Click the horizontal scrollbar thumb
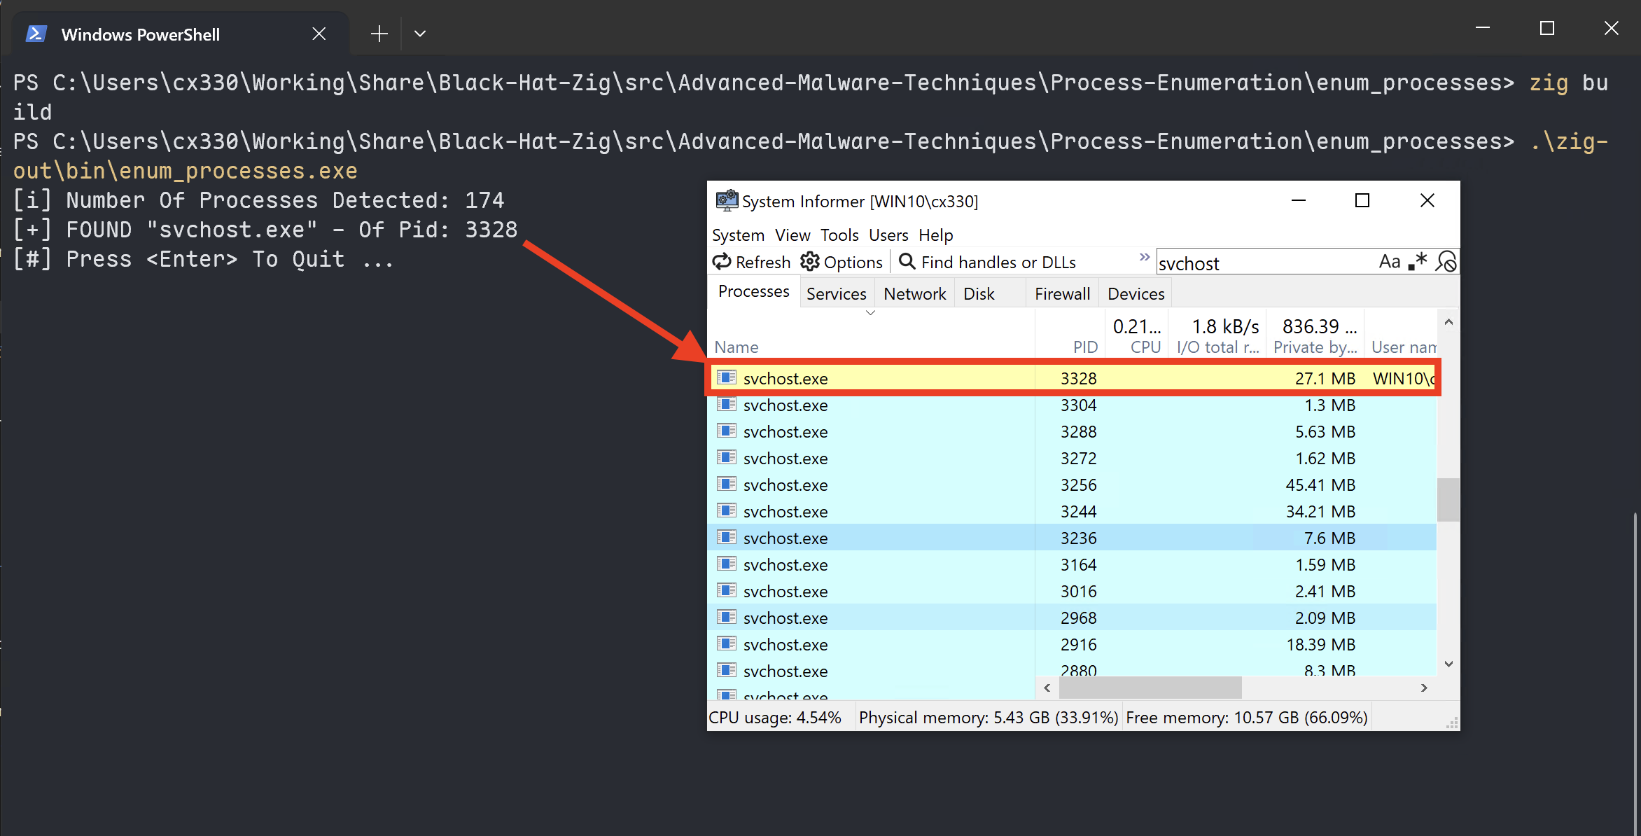This screenshot has height=836, width=1641. coord(1150,688)
